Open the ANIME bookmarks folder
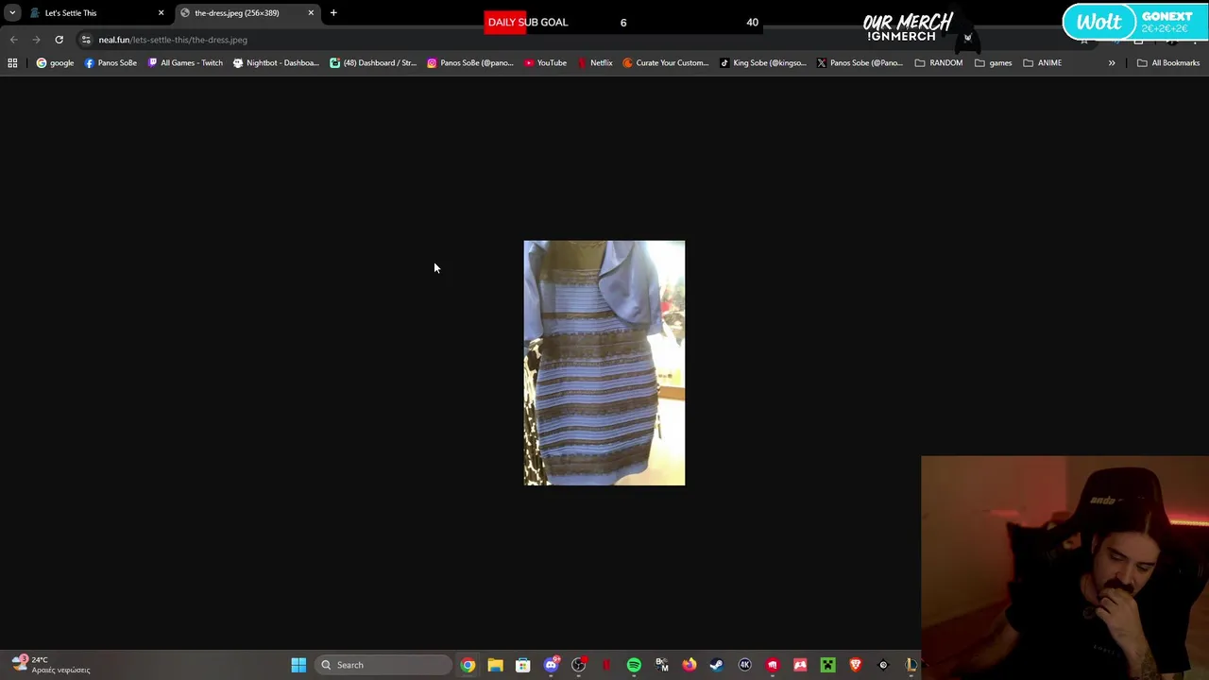The image size is (1209, 680). pyautogui.click(x=1043, y=62)
